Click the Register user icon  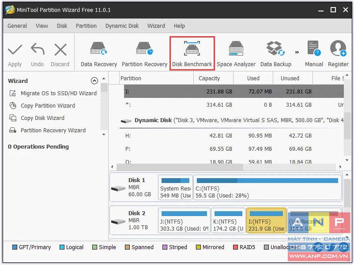coord(338,48)
